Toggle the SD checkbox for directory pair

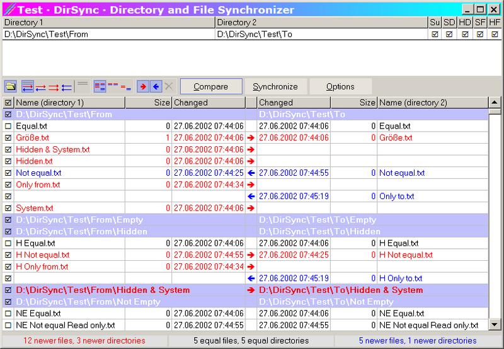[449, 34]
